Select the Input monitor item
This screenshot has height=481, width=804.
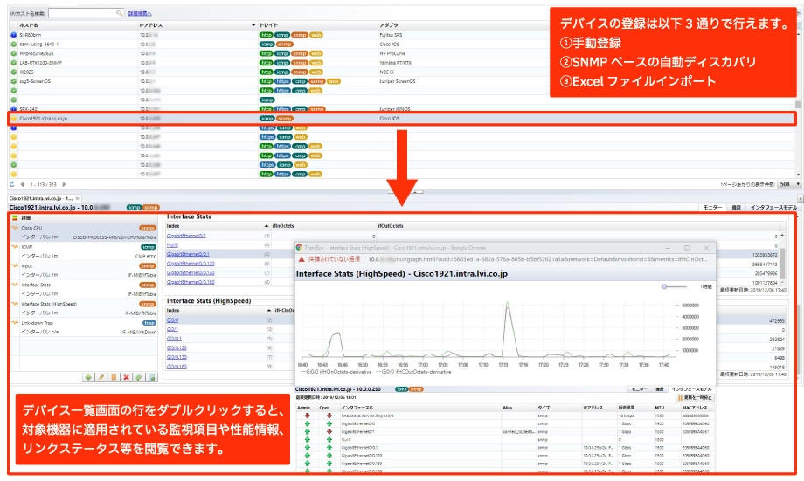point(85,271)
